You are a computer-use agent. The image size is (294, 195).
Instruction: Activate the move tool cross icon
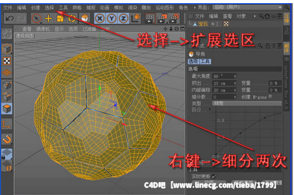pyautogui.click(x=48, y=18)
